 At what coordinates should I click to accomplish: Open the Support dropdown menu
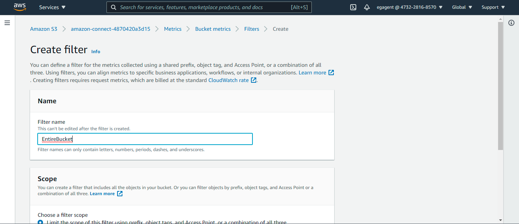coord(493,7)
